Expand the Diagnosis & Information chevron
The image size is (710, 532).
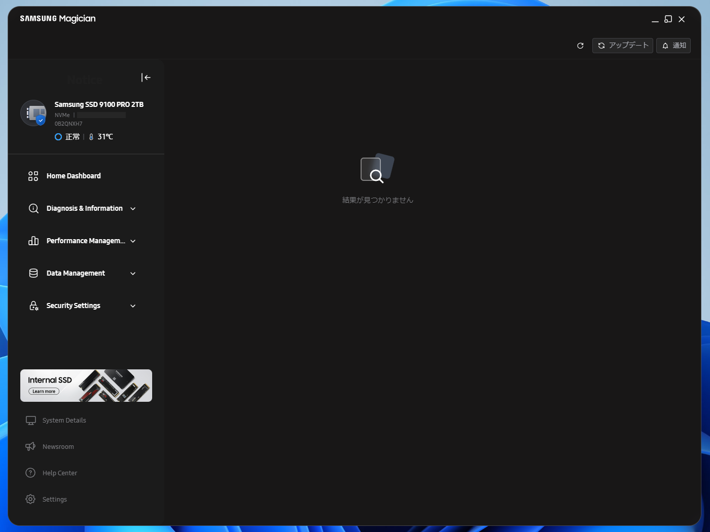pos(133,209)
